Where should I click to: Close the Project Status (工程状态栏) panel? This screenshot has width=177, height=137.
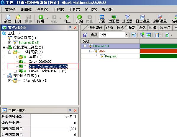click(75, 110)
